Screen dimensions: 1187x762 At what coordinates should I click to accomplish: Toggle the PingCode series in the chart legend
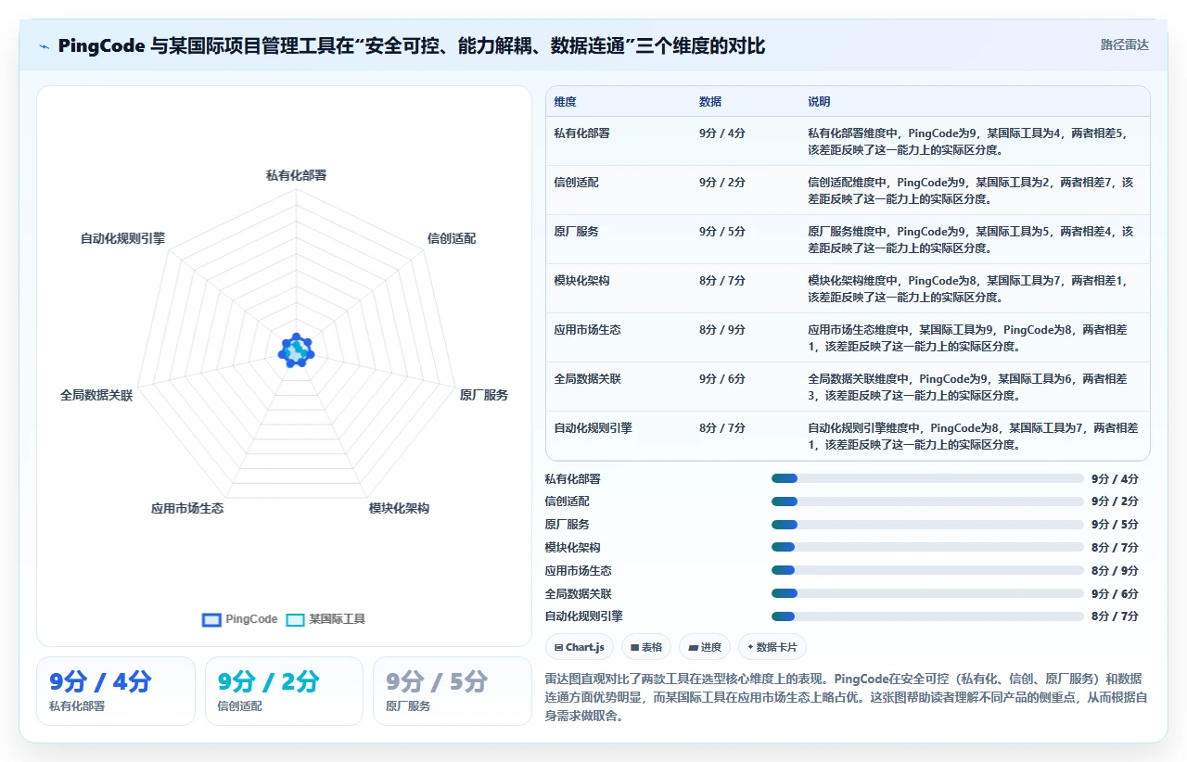[x=240, y=619]
